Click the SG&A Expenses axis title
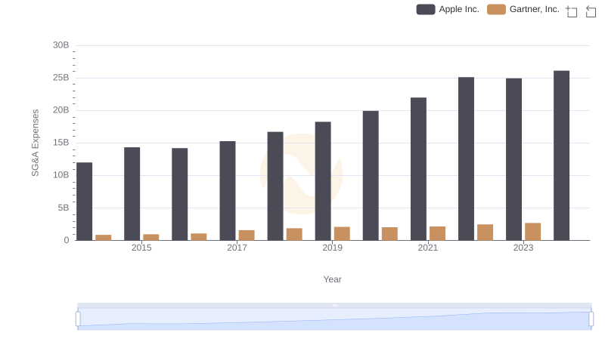This screenshot has width=605, height=348. tap(35, 143)
